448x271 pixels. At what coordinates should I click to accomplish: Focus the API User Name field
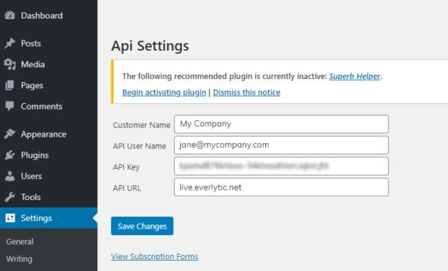tap(281, 145)
